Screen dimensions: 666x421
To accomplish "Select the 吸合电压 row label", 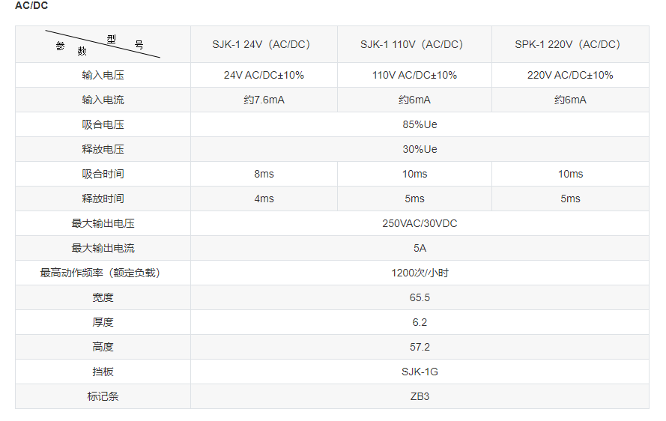I will click(x=103, y=124).
